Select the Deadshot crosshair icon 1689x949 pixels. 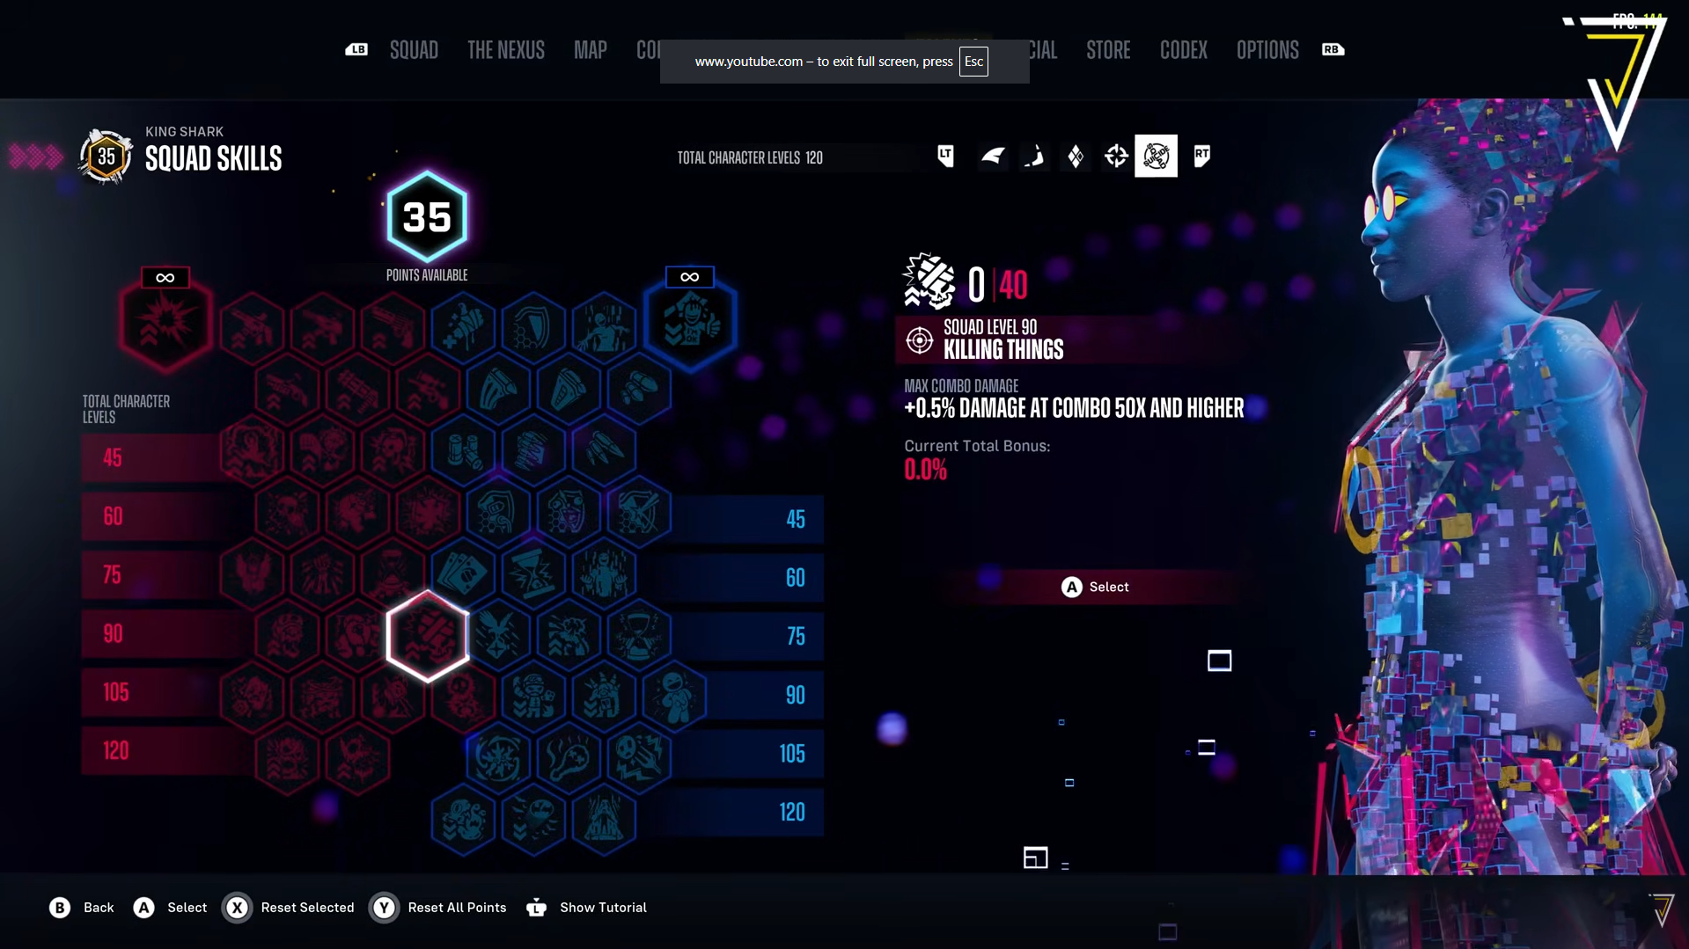pyautogui.click(x=1116, y=157)
